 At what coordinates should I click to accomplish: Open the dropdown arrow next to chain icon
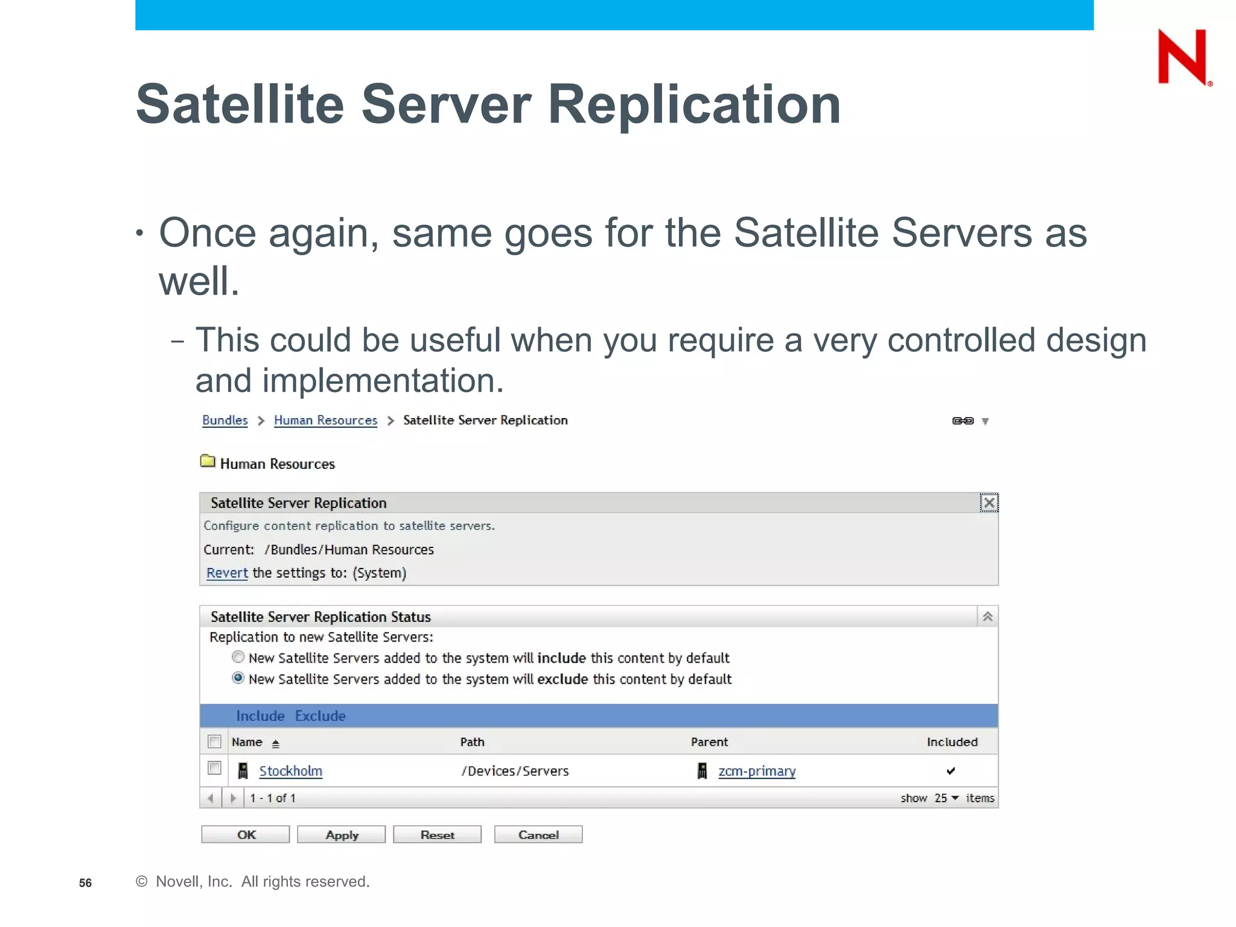click(x=985, y=421)
